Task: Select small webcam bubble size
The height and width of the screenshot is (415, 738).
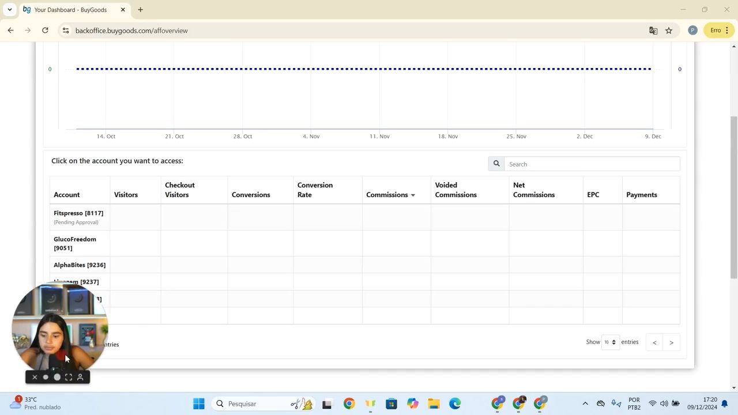Action: 46,377
